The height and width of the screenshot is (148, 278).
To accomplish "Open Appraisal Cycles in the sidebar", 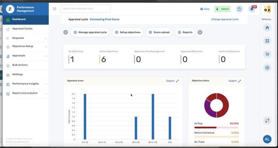I will 26,29.
